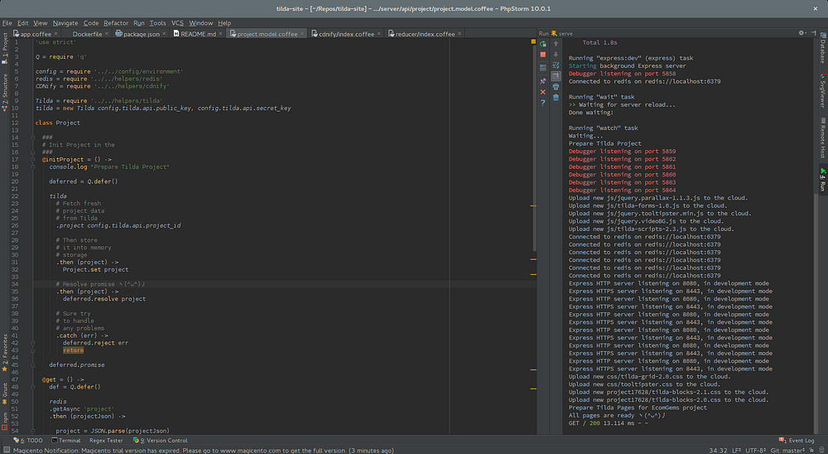Click the 'serve' Run configuration tab
The image size is (828, 454).
coord(562,33)
